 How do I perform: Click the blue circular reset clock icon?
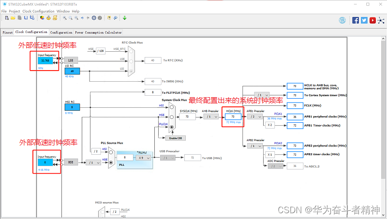pos(94,18)
